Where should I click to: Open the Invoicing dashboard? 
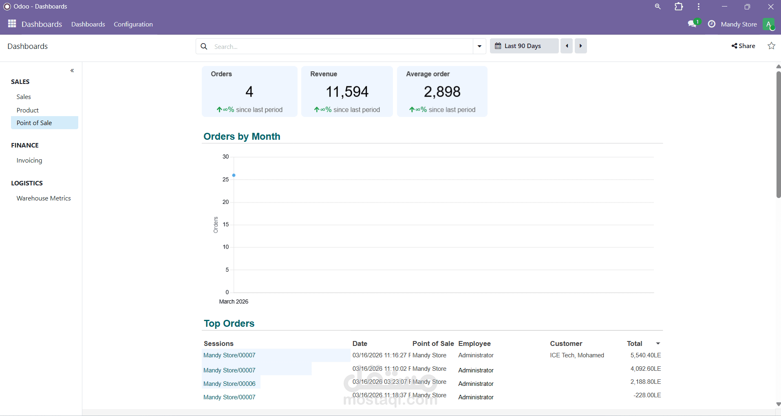coord(29,160)
